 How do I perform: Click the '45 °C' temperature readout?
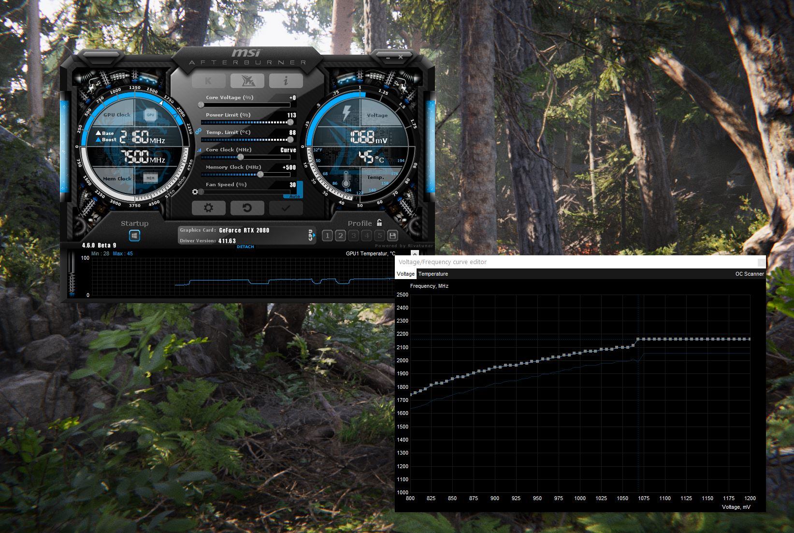pyautogui.click(x=372, y=157)
